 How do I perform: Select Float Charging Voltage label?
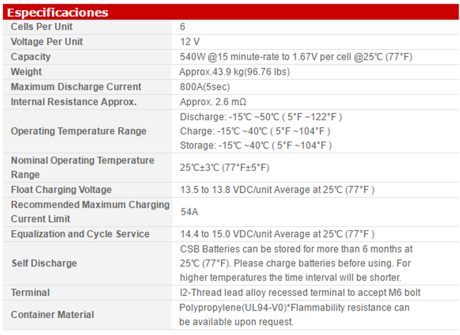click(61, 190)
